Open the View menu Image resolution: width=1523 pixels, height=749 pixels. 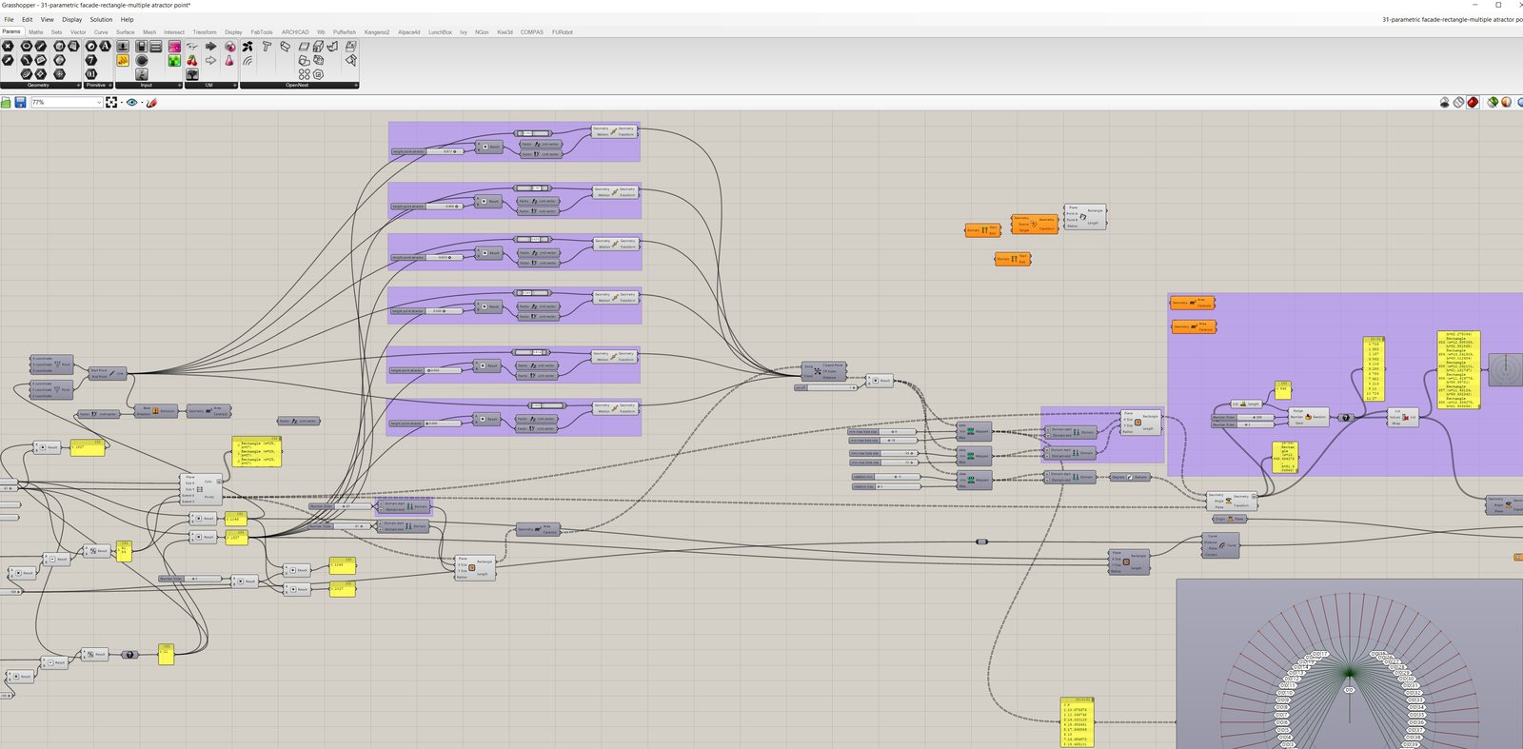[47, 19]
